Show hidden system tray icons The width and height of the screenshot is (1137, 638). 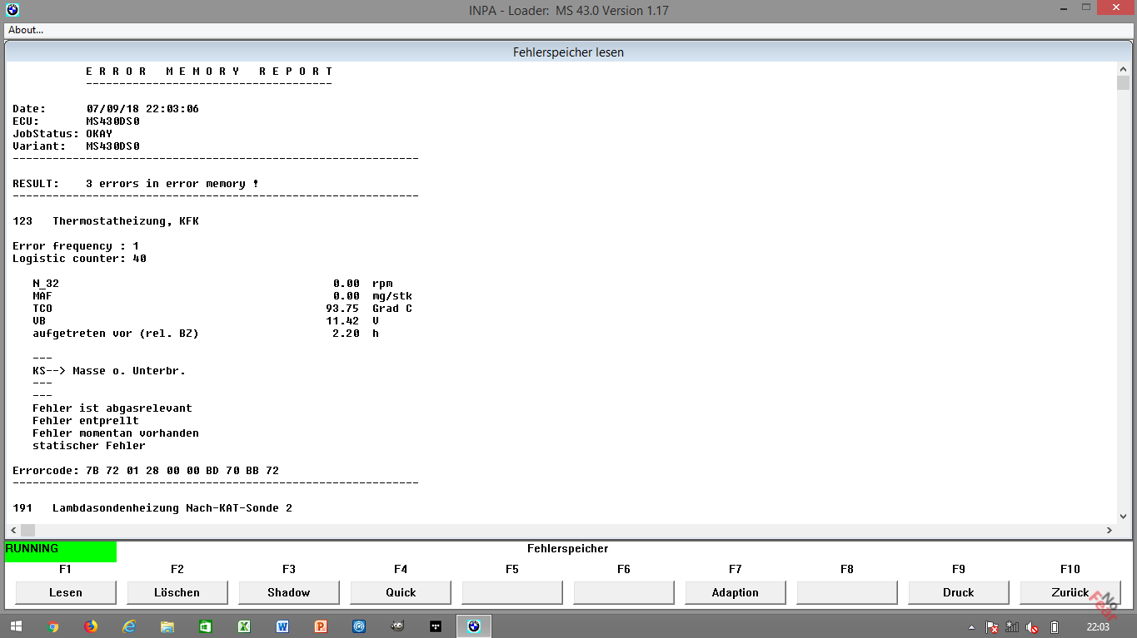coord(971,627)
